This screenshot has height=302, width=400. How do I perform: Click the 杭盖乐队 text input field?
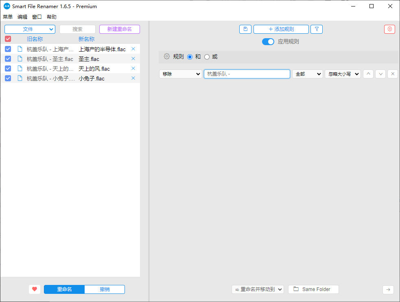pyautogui.click(x=247, y=74)
